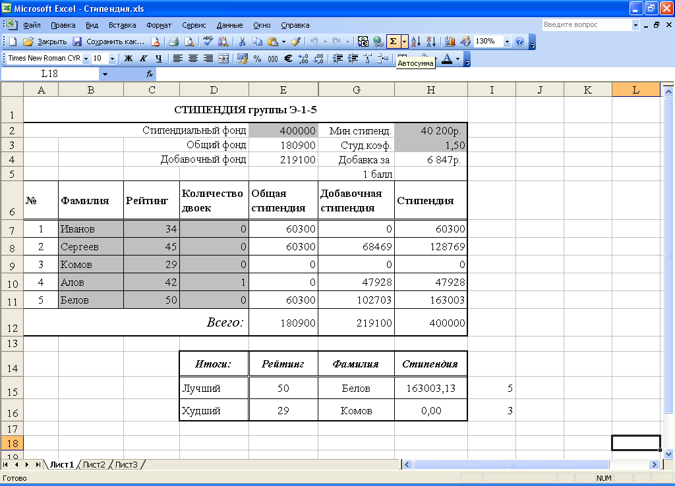The image size is (675, 486).
Task: Expand the help question box dropdown
Action: tap(635, 25)
